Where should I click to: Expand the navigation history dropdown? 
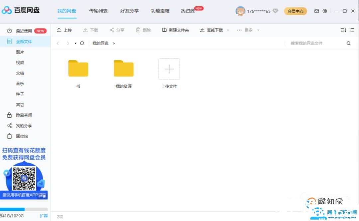pos(75,43)
